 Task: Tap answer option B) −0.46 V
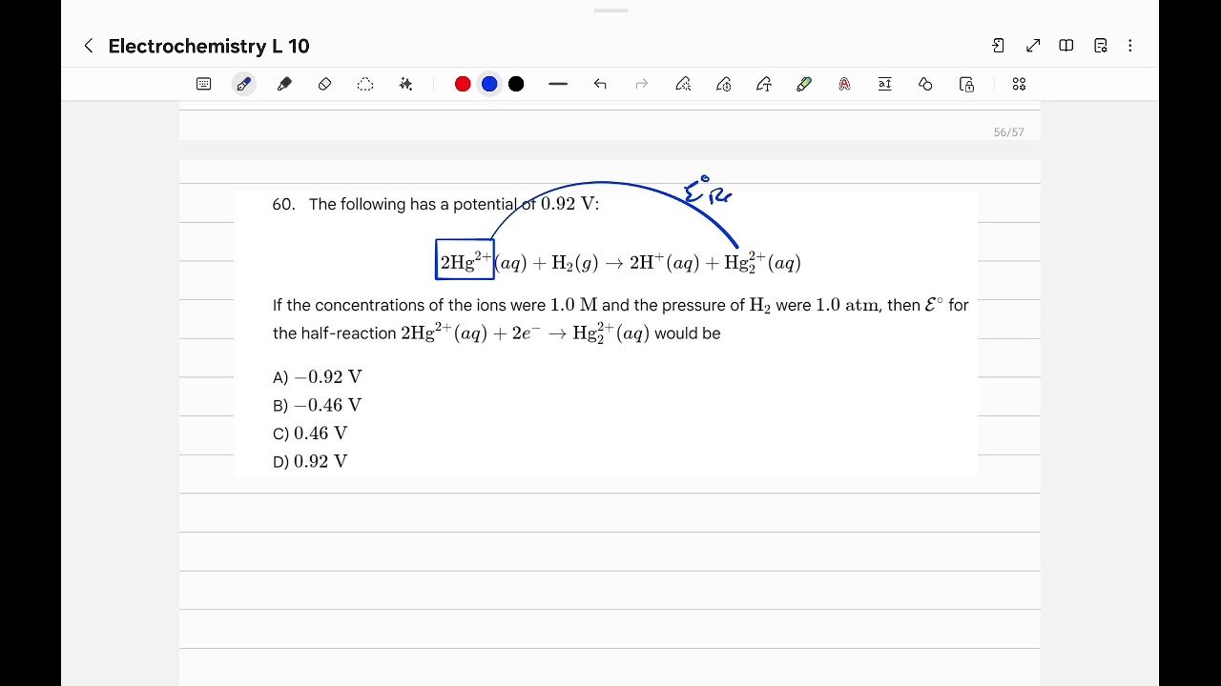coord(318,406)
